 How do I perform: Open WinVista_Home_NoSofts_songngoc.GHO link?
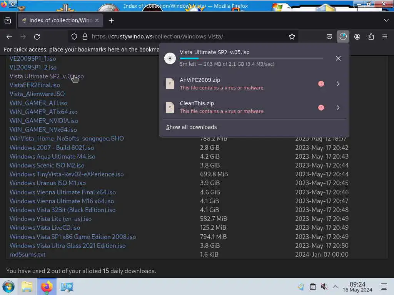click(67, 138)
